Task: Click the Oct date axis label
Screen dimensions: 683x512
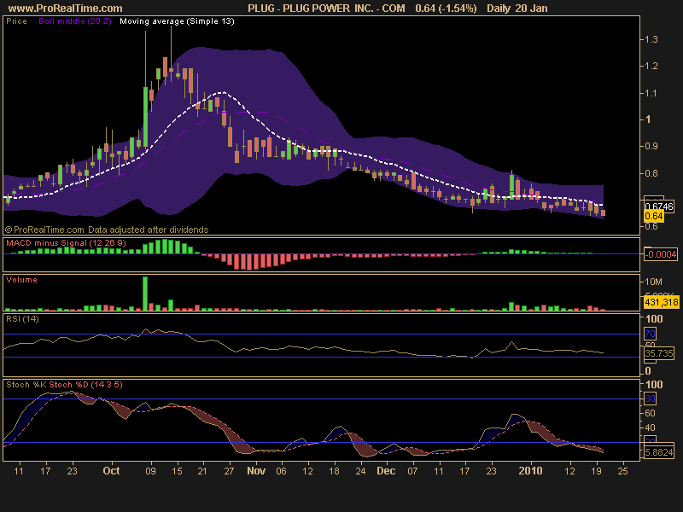Action: [111, 471]
